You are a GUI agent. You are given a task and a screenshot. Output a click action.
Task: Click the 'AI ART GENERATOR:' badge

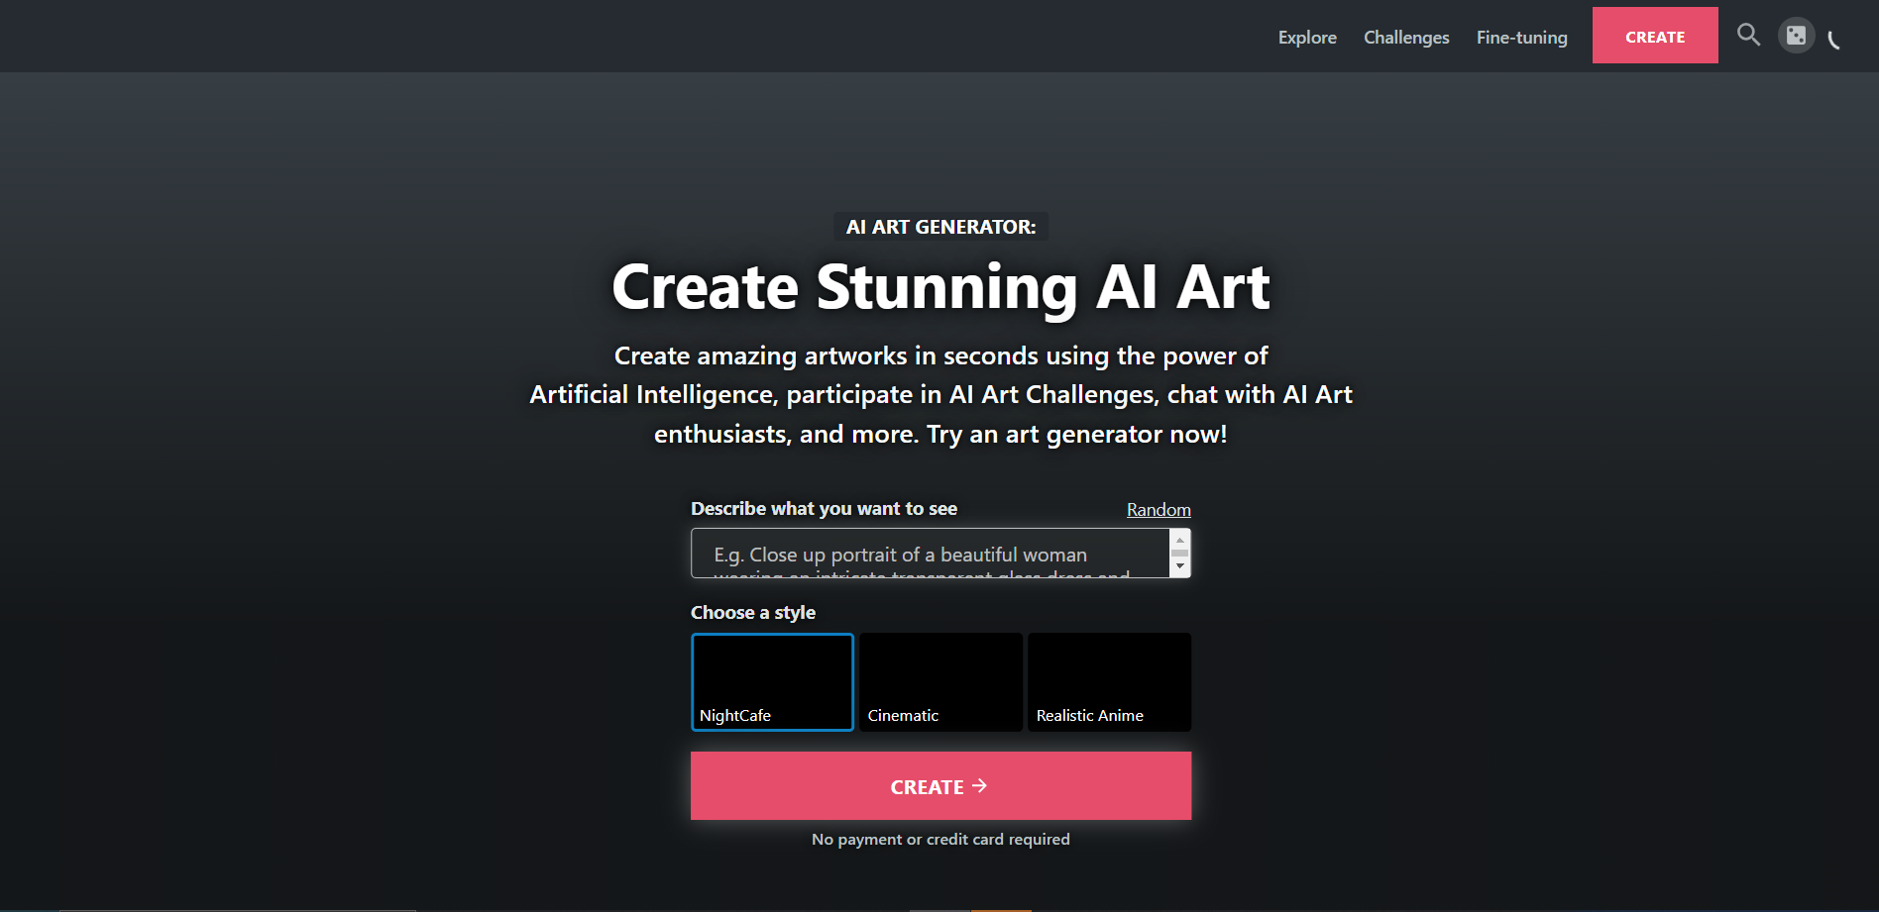(x=940, y=227)
